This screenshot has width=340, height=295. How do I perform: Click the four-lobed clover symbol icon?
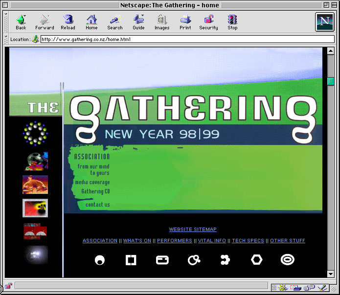tap(225, 260)
